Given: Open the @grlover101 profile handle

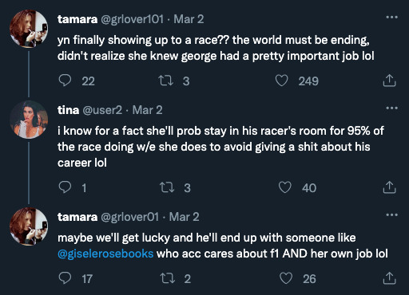Looking at the screenshot, I should (132, 19).
